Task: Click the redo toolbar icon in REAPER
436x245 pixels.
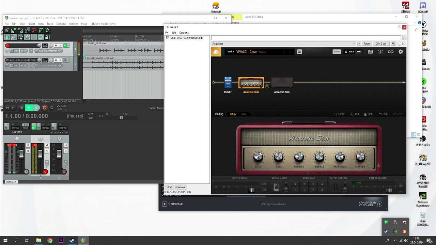Action: pyautogui.click(x=41, y=30)
